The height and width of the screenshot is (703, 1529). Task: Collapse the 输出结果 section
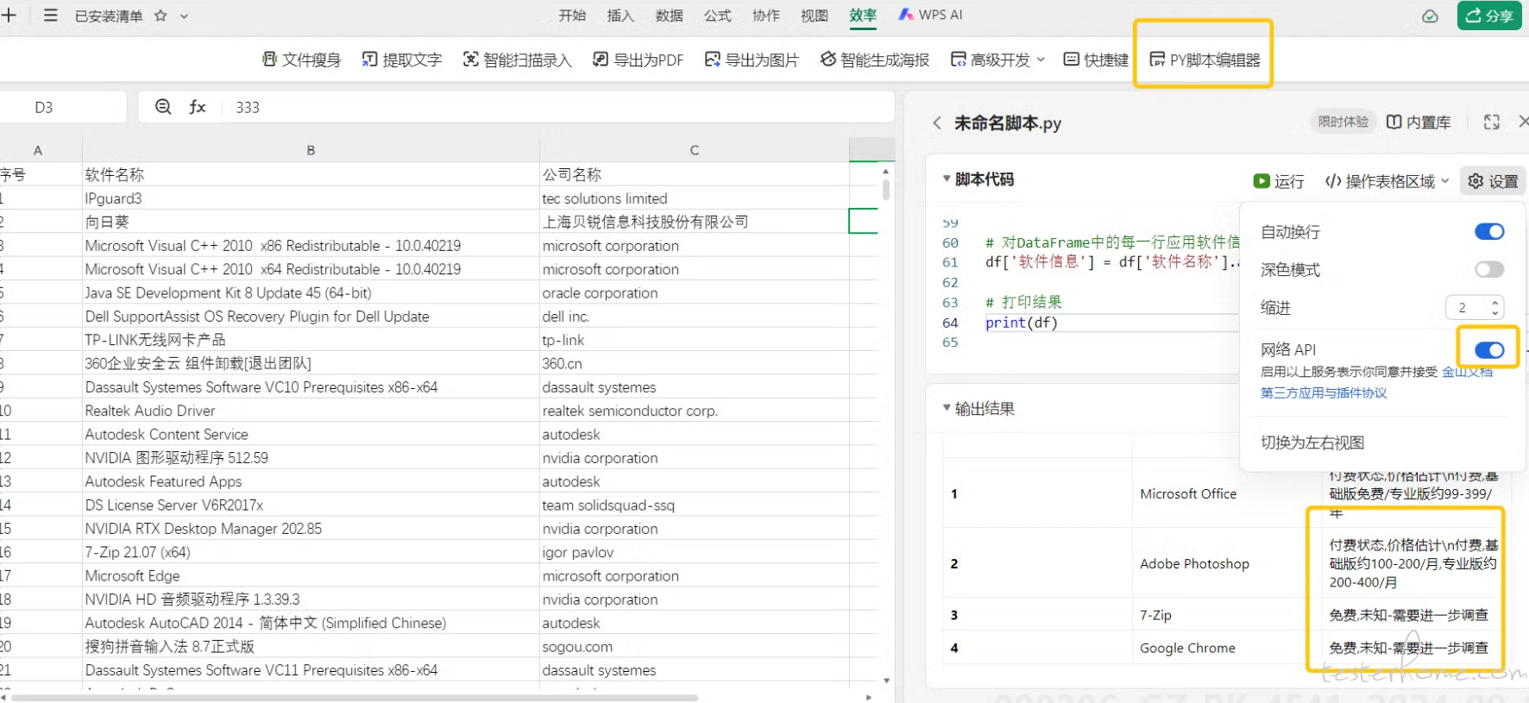pyautogui.click(x=947, y=408)
